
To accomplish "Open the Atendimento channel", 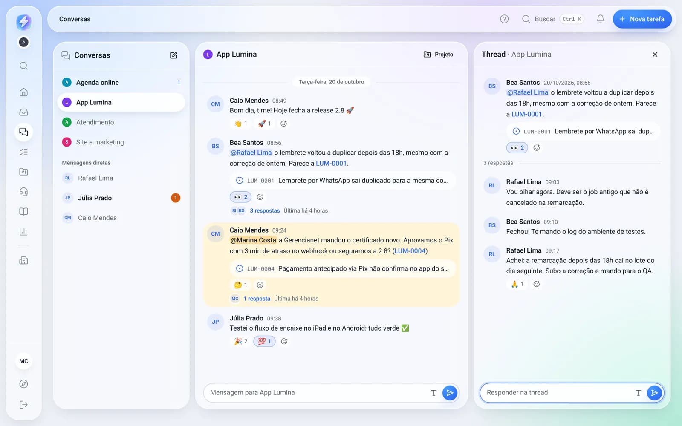I will click(121, 122).
